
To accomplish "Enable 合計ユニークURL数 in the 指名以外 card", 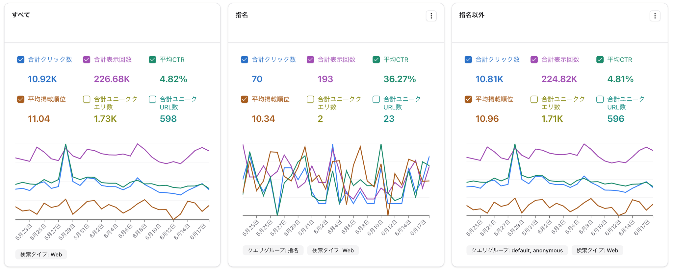I will coord(600,99).
